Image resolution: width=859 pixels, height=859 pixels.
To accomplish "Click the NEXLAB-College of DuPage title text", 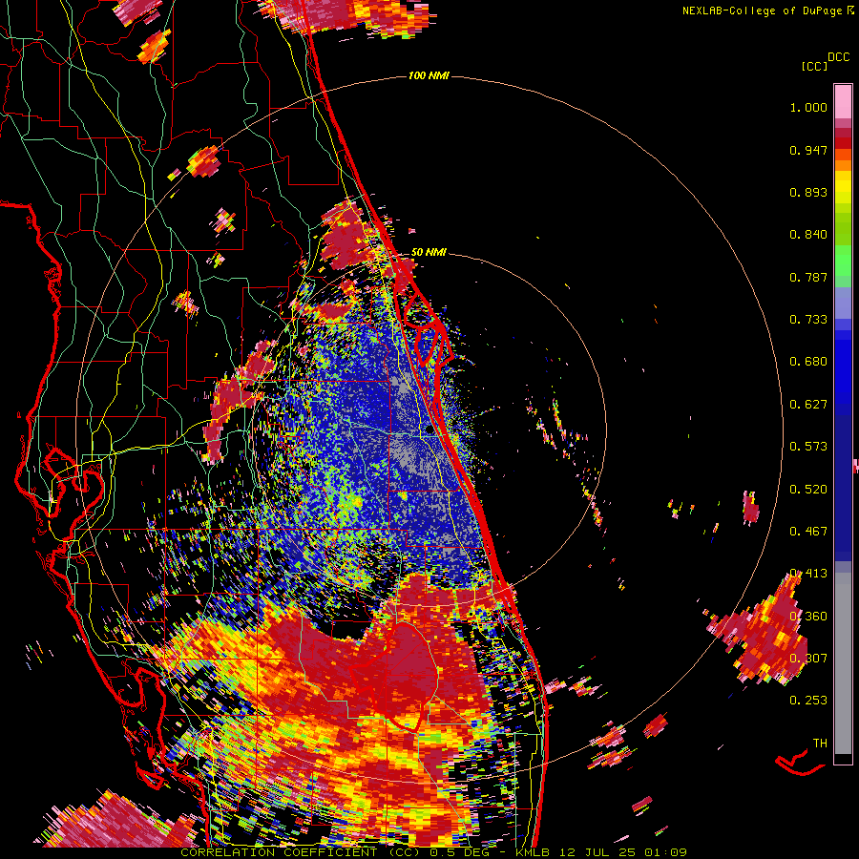I will (x=763, y=10).
